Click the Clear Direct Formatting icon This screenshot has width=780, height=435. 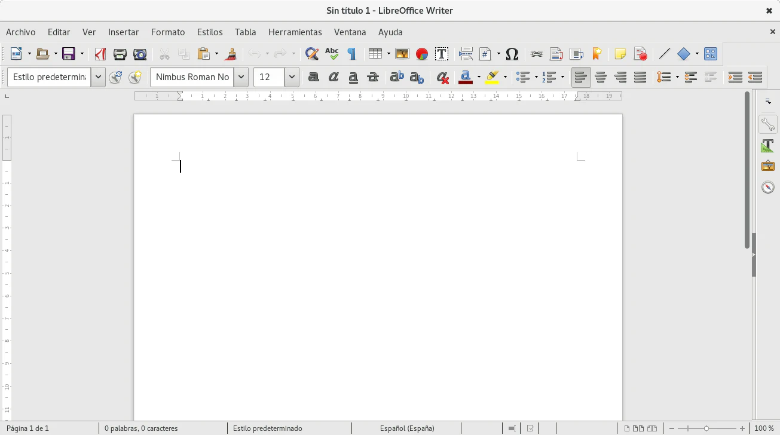tap(442, 77)
